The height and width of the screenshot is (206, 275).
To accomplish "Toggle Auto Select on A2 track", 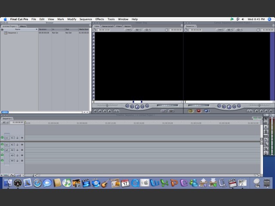I will tap(22, 150).
